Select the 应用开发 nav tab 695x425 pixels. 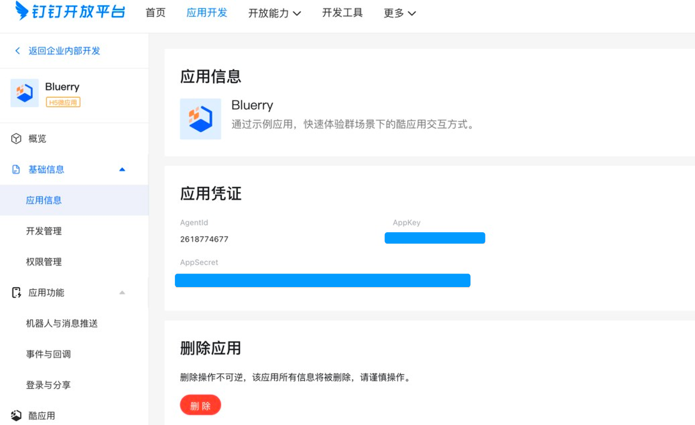click(207, 13)
